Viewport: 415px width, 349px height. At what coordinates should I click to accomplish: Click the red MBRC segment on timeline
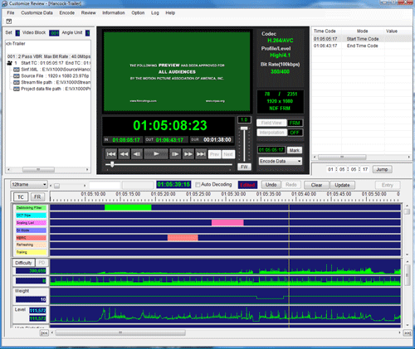(183, 237)
